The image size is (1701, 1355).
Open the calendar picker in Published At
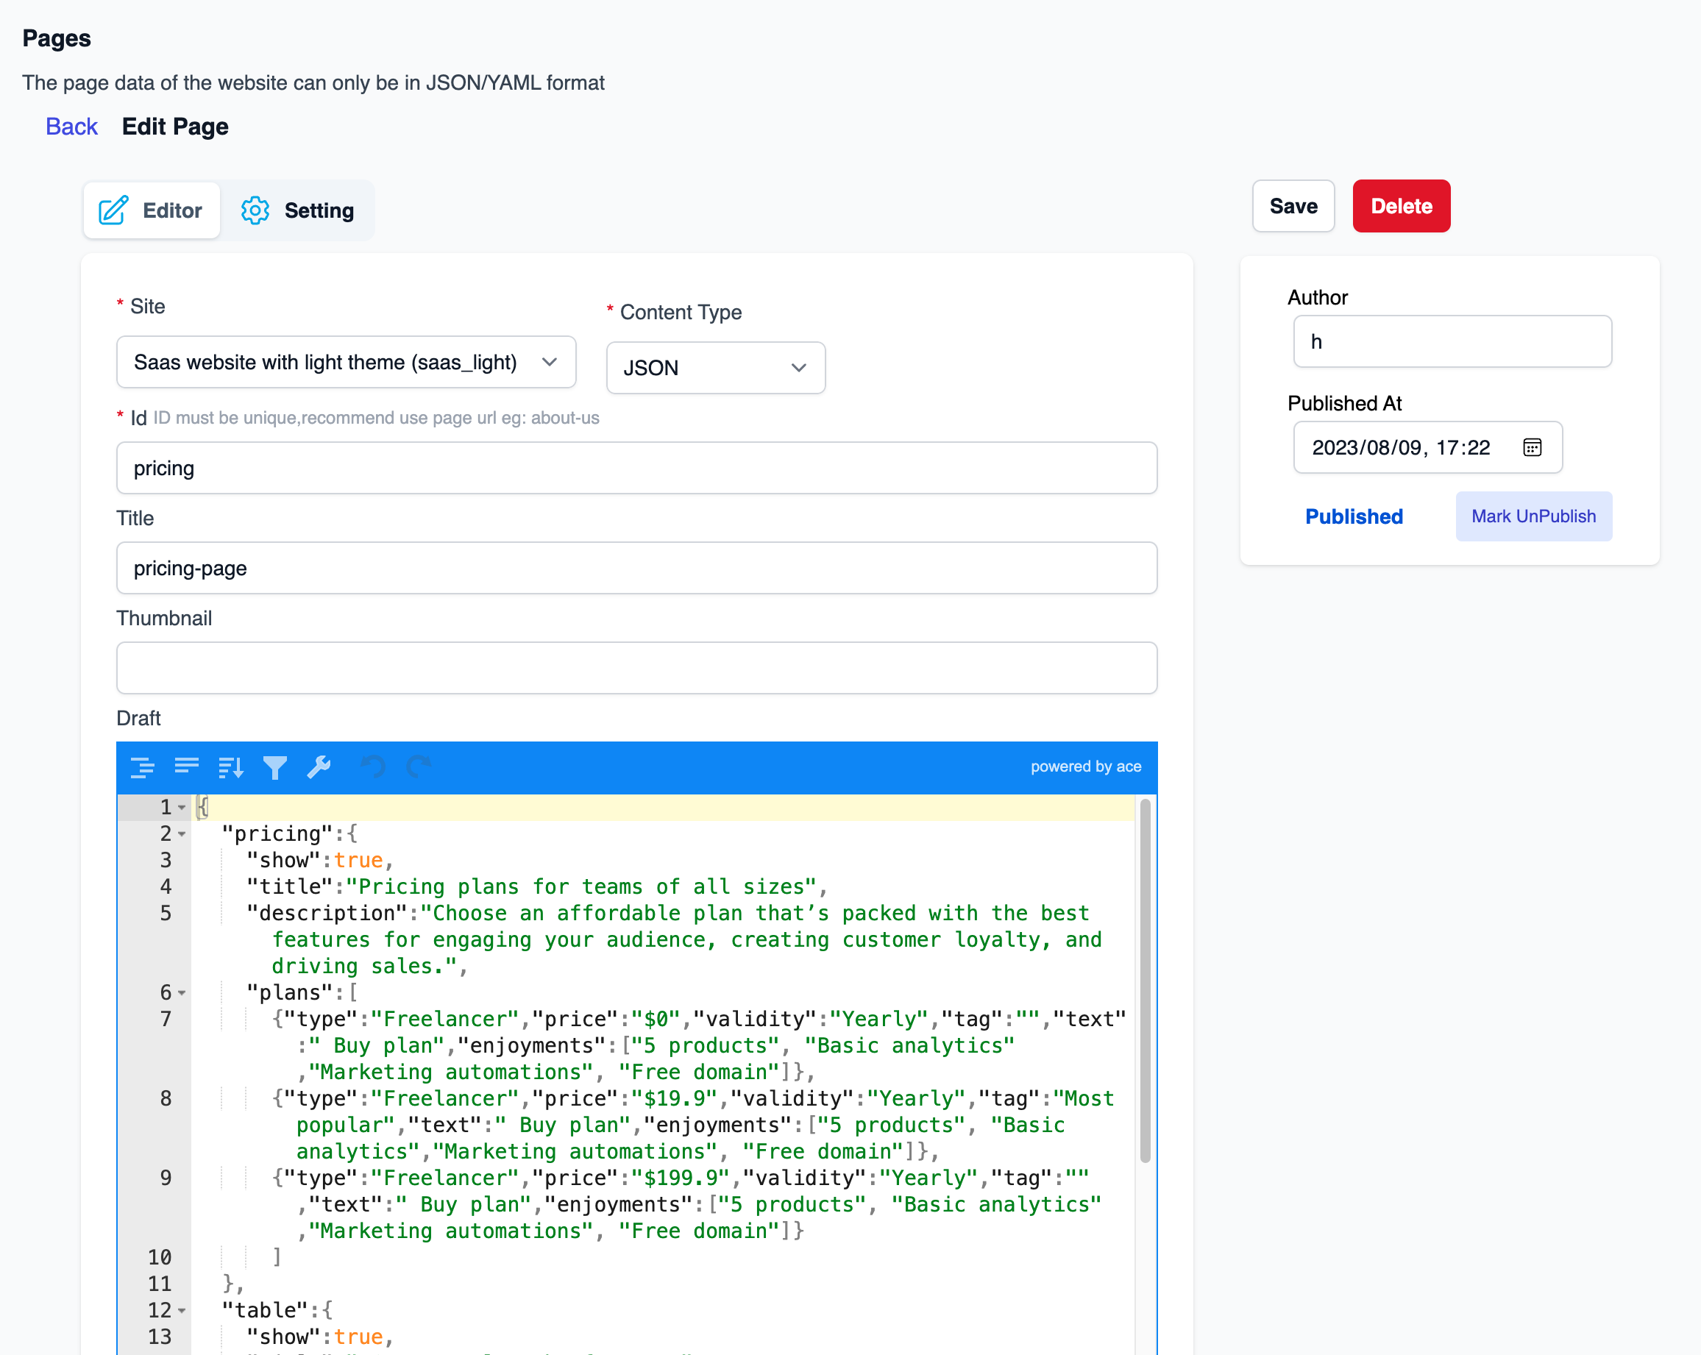click(x=1531, y=447)
